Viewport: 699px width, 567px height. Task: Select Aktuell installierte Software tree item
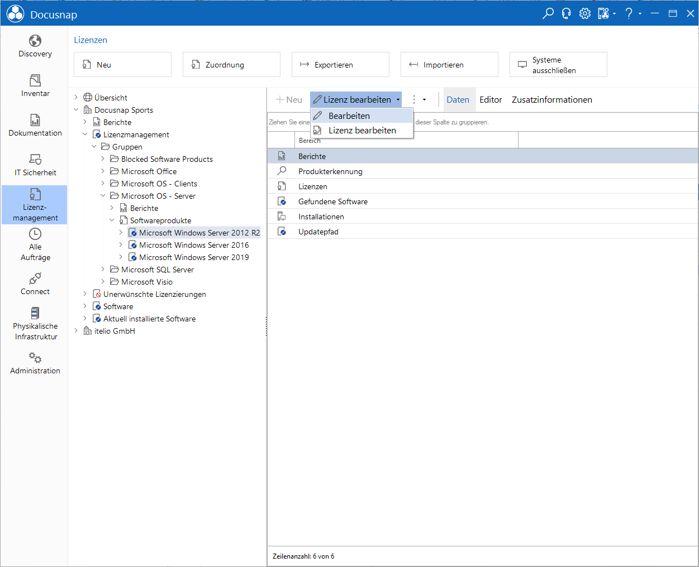tap(149, 319)
